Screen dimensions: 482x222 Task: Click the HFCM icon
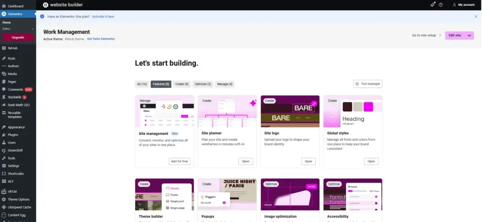(4, 191)
